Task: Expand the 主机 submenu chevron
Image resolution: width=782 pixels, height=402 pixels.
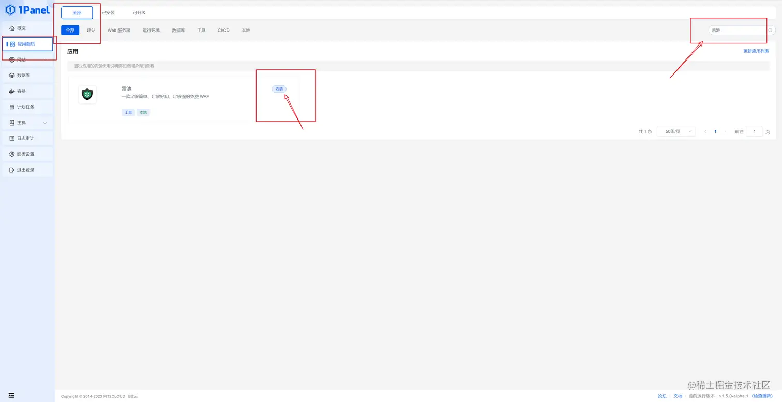Action: (x=45, y=123)
